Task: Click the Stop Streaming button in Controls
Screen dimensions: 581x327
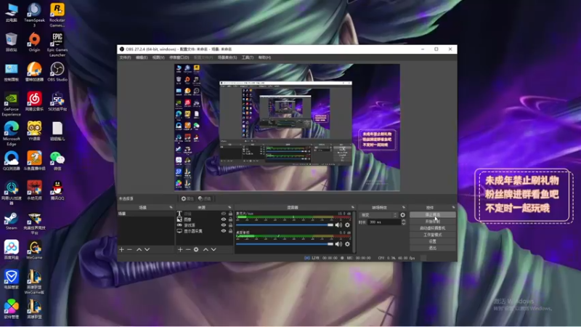Action: 432,214
